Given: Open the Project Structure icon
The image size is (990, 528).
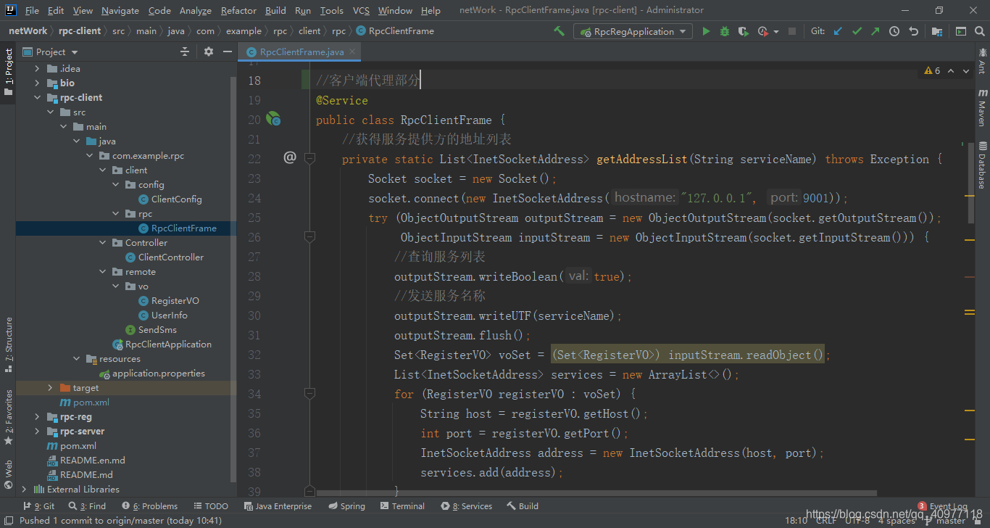Looking at the screenshot, I should pyautogui.click(x=937, y=31).
